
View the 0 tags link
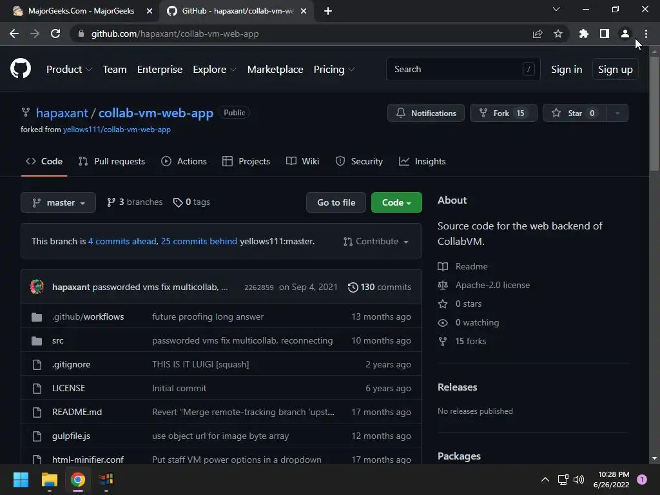(191, 202)
